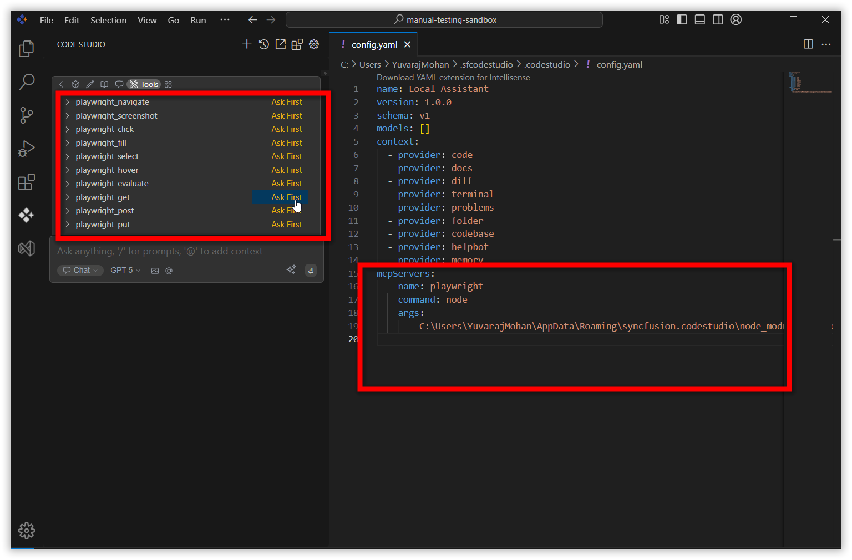Screen dimensions: 852x560
Task: Click the blocks icon in the Code Studio header
Action: (297, 44)
